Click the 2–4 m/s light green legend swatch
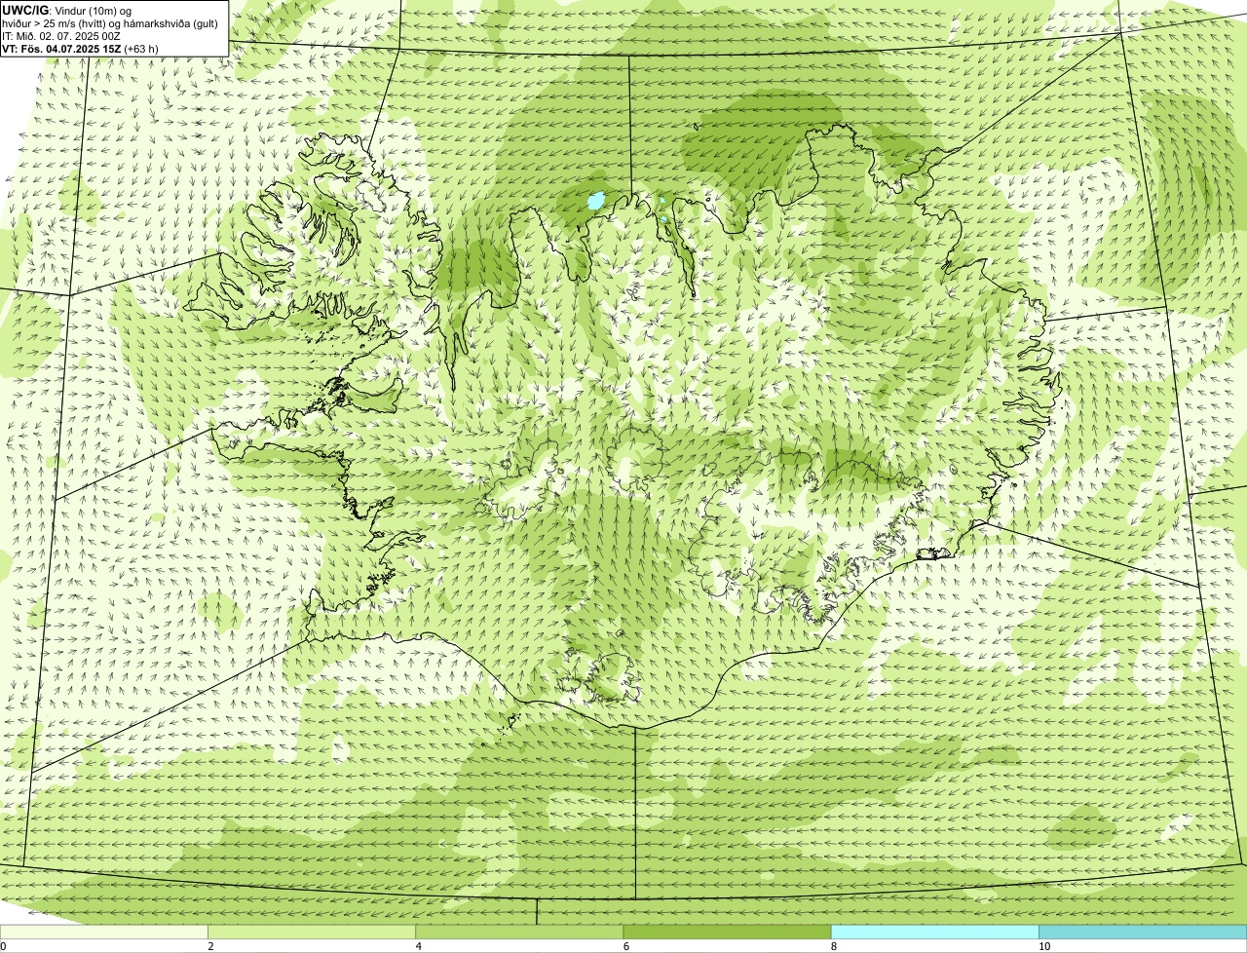 coord(311,933)
